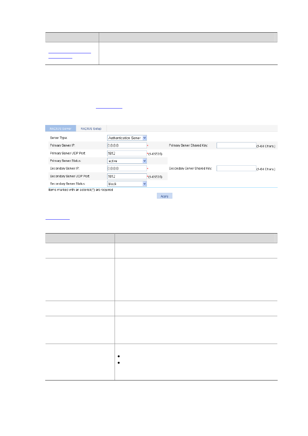Click the Primary Server Shared Key field

tap(236, 146)
